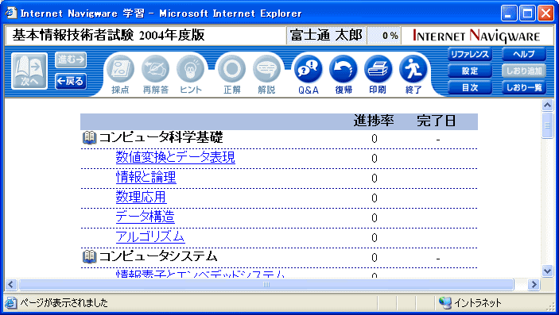
Task: Open the リファレンス reference button
Action: pyautogui.click(x=470, y=55)
